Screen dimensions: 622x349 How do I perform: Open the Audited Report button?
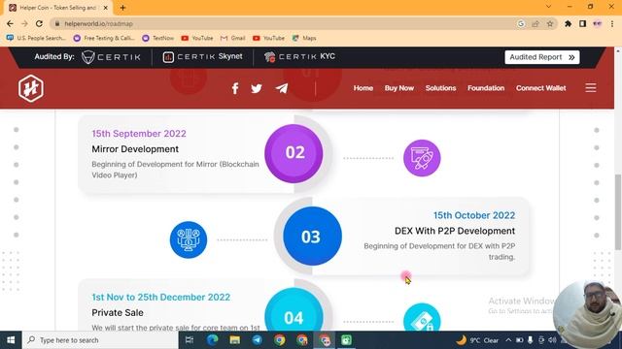[542, 57]
